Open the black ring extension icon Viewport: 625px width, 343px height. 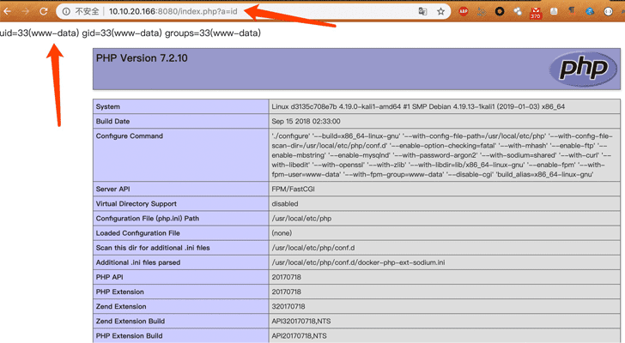500,12
